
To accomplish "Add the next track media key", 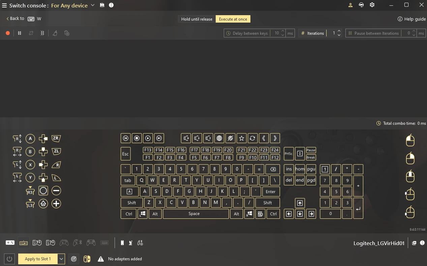I will click(159, 138).
